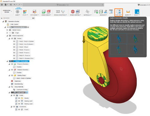Select the Objectives design criteria icon
The image size is (150, 116).
73,12
